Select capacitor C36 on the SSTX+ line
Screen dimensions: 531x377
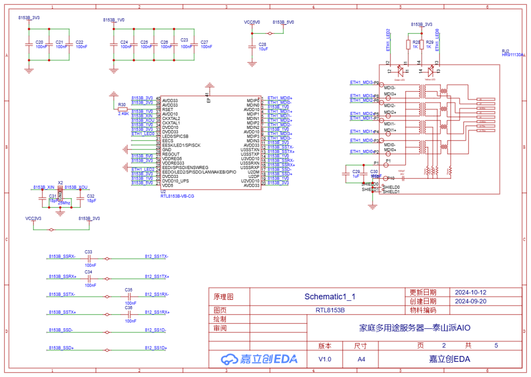point(129,314)
